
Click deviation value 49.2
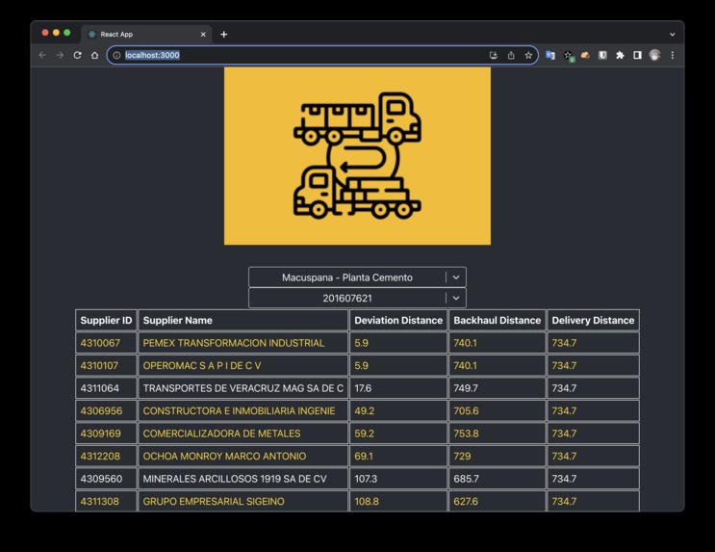tap(365, 411)
